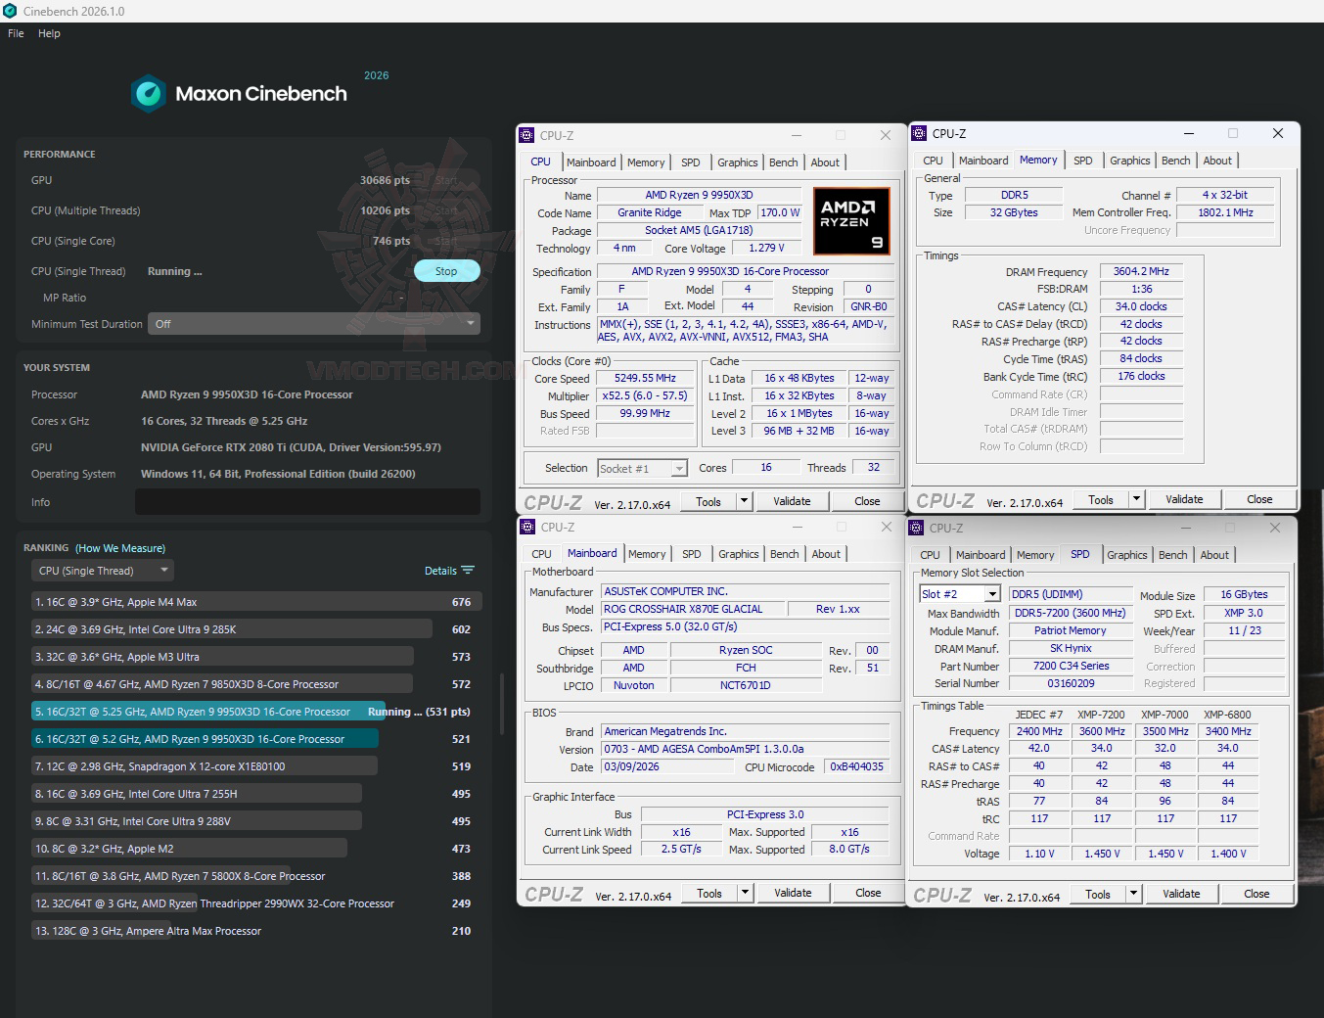Screen dimensions: 1324x1018
Task: Open the Minimum Test Duration dropdown
Action: tap(314, 324)
